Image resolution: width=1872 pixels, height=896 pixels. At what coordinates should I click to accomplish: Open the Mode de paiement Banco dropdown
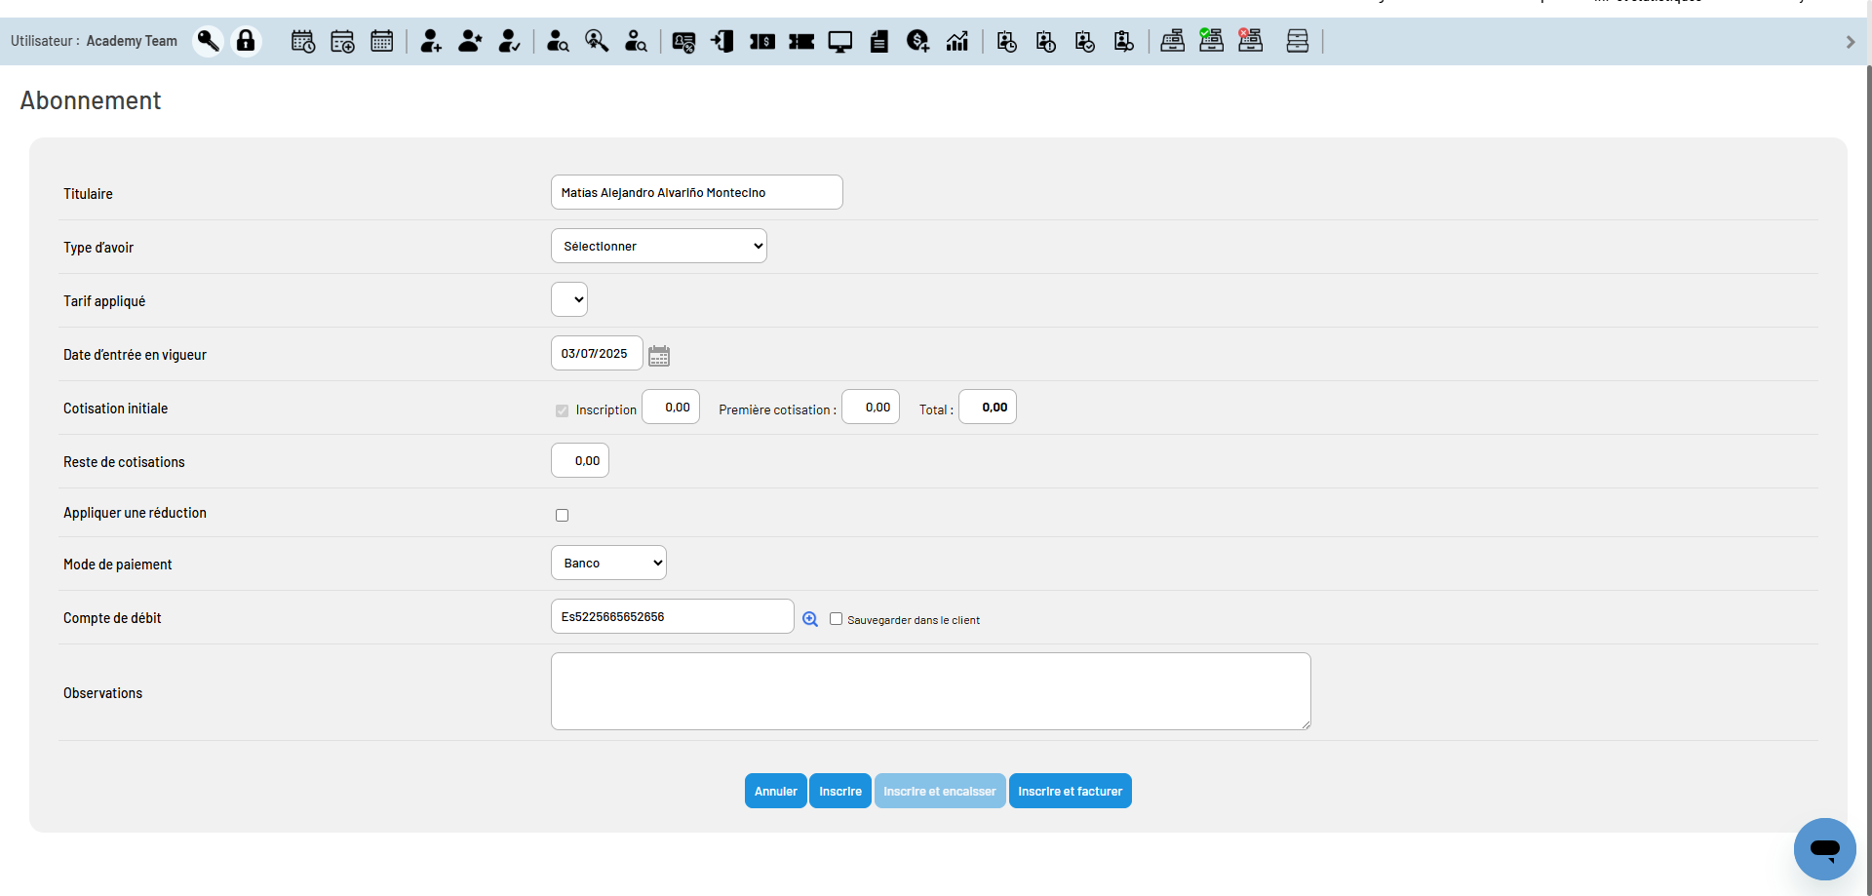click(608, 563)
